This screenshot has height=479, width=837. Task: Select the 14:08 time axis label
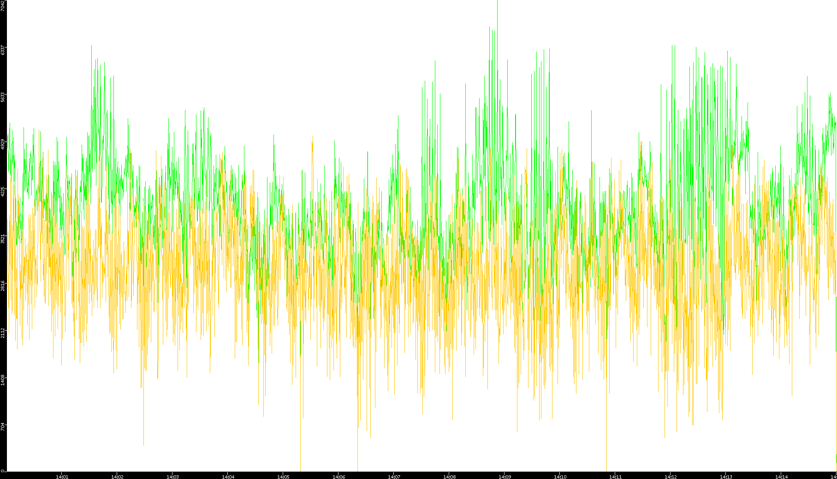449,477
